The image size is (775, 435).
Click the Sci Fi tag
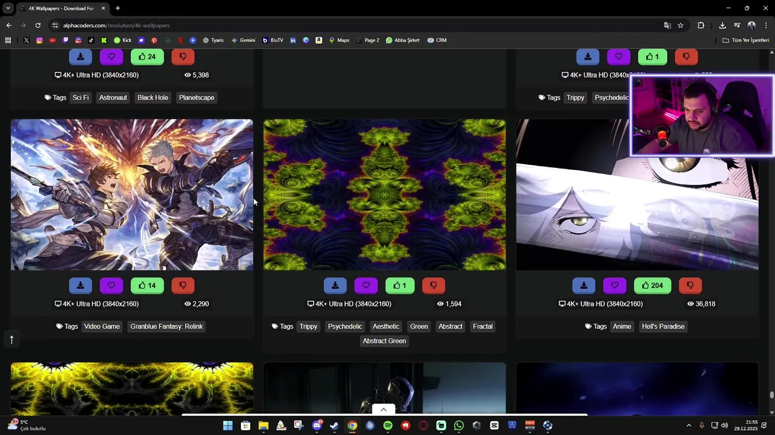81,97
